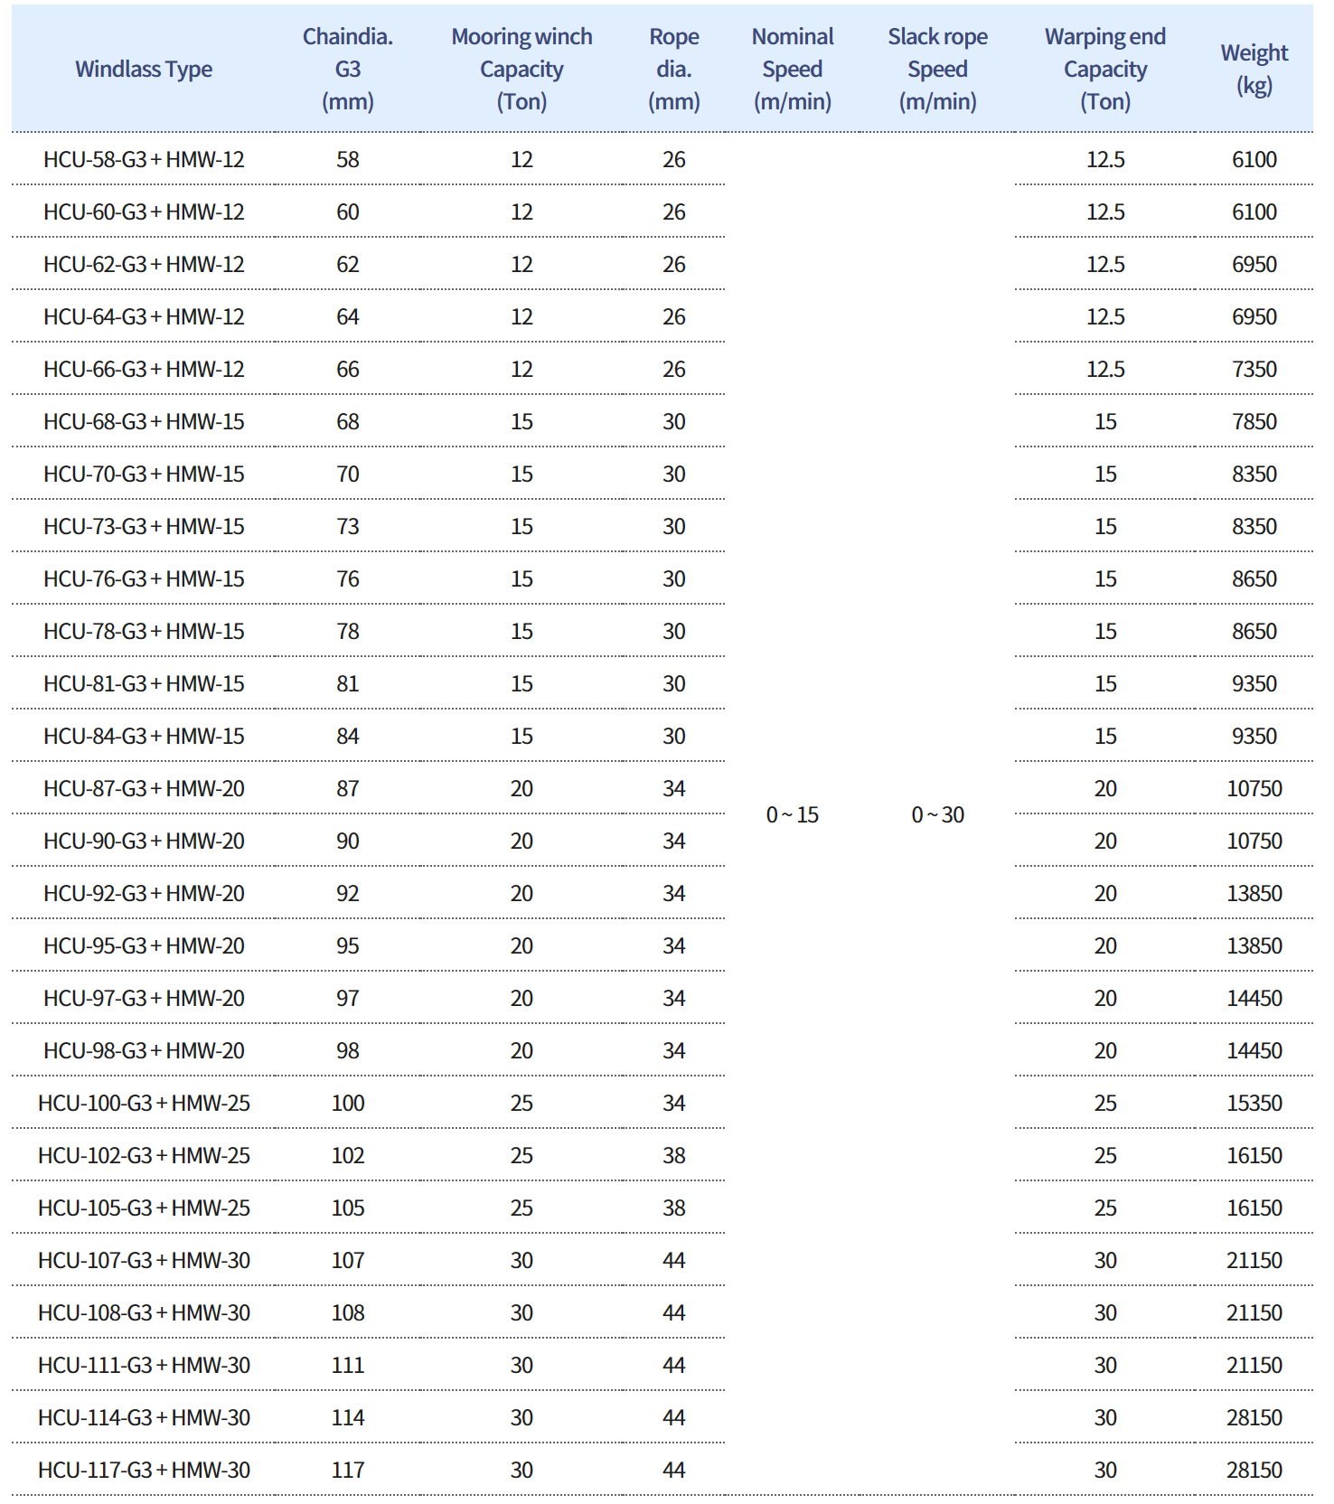The height and width of the screenshot is (1504, 1334).
Task: Click weight 21150 in HCU-108 row
Action: point(1254,1313)
